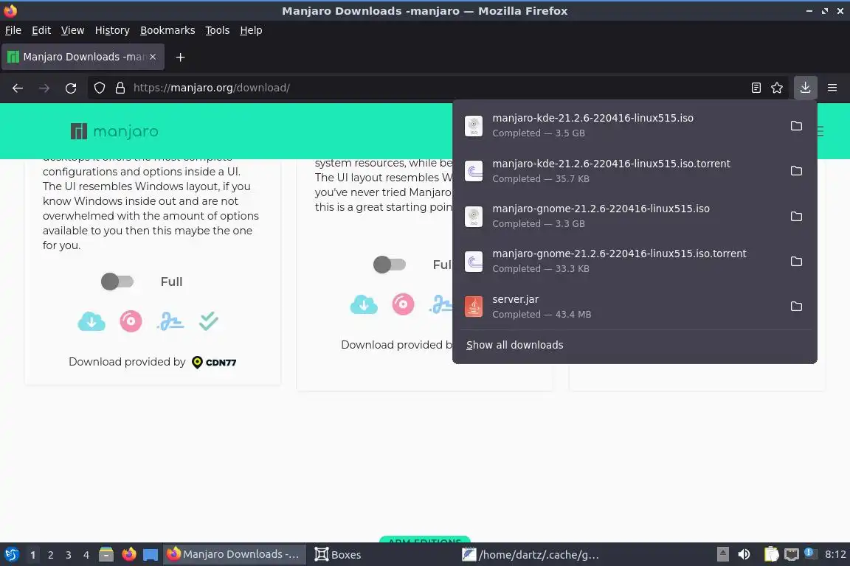Open the History menu
This screenshot has height=566, width=850.
112,30
